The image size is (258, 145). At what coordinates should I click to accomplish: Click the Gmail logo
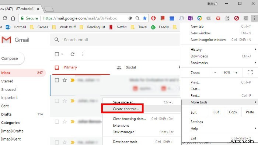pyautogui.click(x=15, y=40)
